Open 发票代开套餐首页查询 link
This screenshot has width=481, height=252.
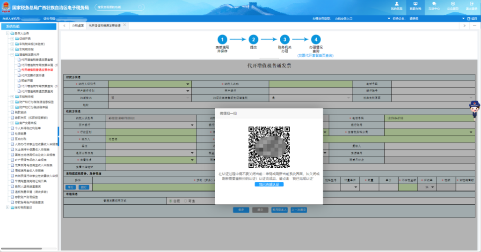coord(315,56)
